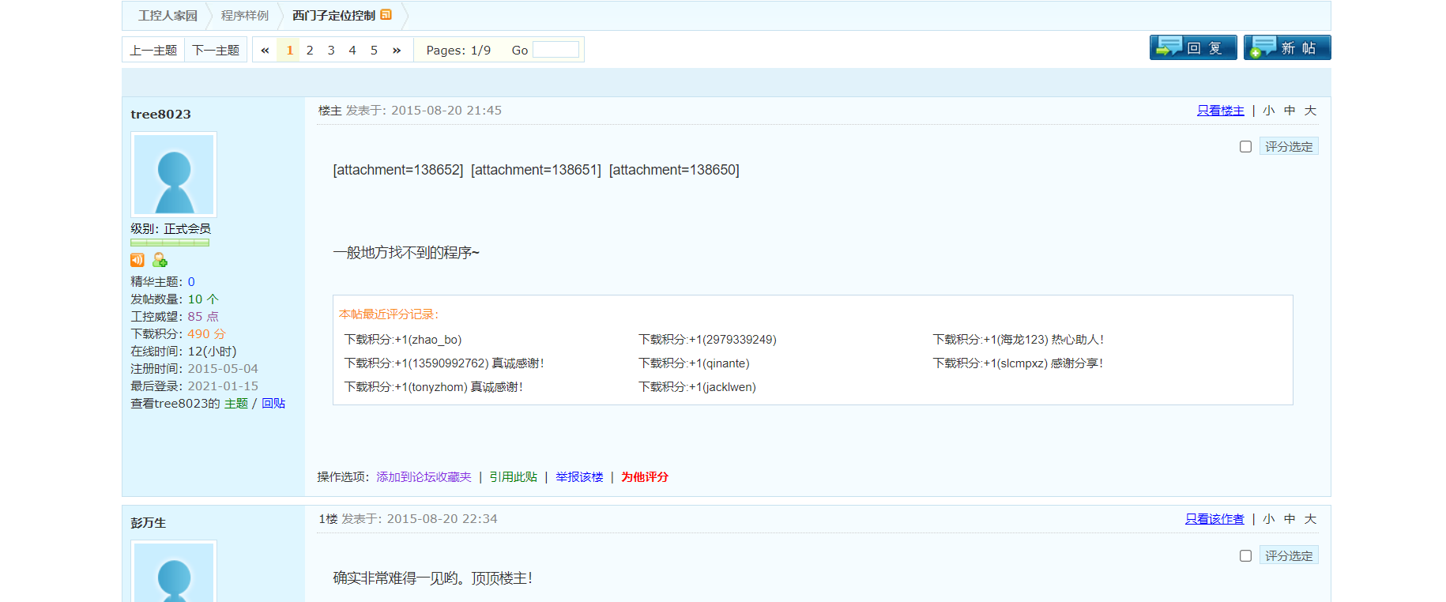The width and height of the screenshot is (1446, 602).
Task: Click the member level progress bar
Action: (x=170, y=243)
